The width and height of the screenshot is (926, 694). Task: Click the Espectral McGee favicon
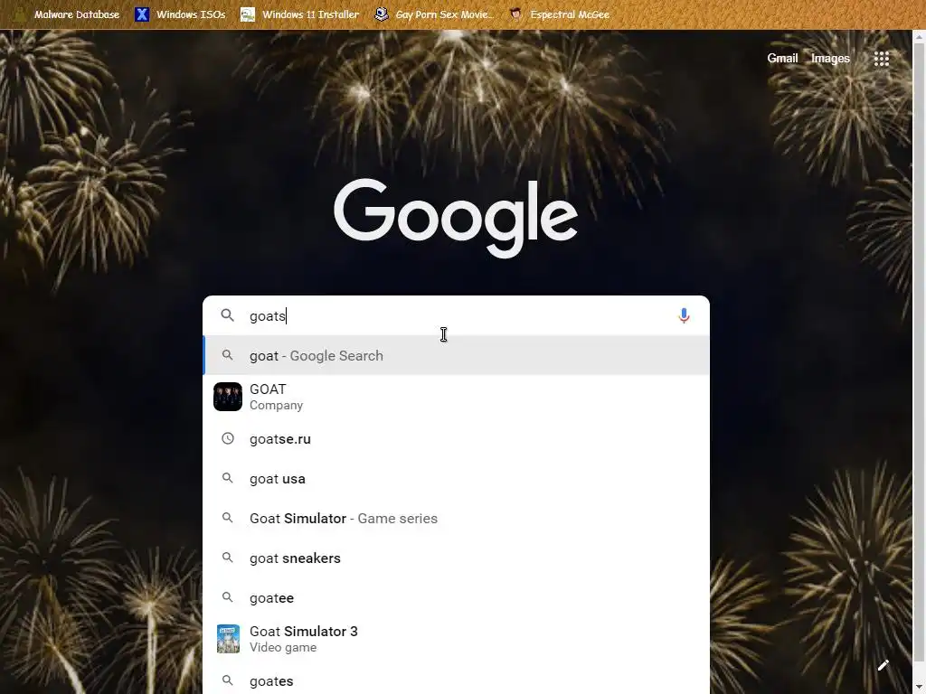pos(516,14)
